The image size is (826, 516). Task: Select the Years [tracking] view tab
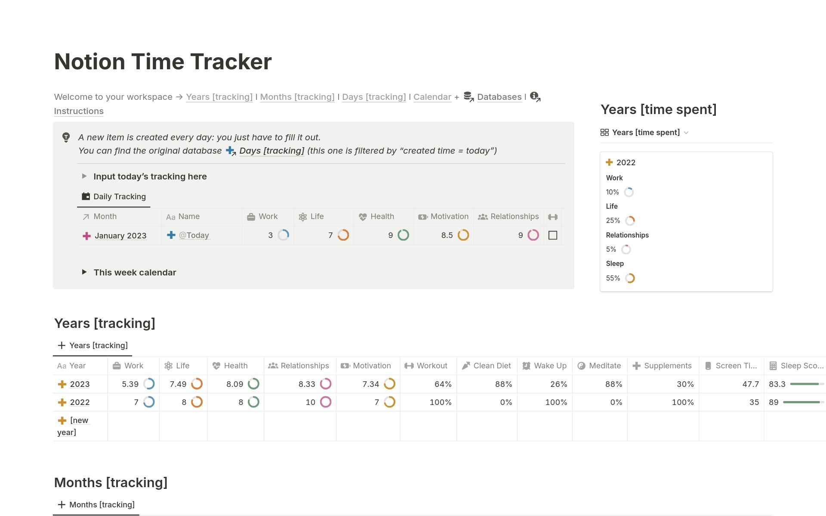[x=92, y=346]
